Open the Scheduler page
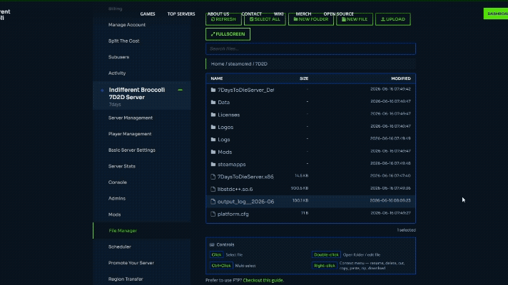Image resolution: width=508 pixels, height=285 pixels. (x=120, y=247)
